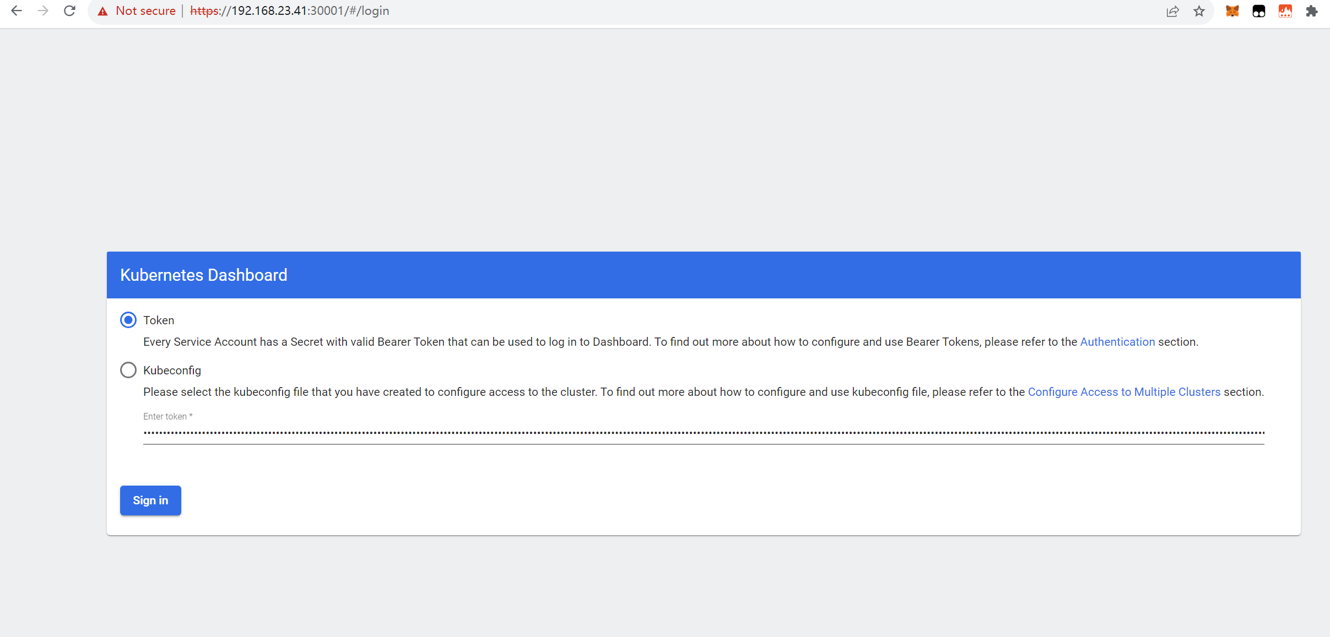Click the Kubeconfig option label

click(x=172, y=371)
